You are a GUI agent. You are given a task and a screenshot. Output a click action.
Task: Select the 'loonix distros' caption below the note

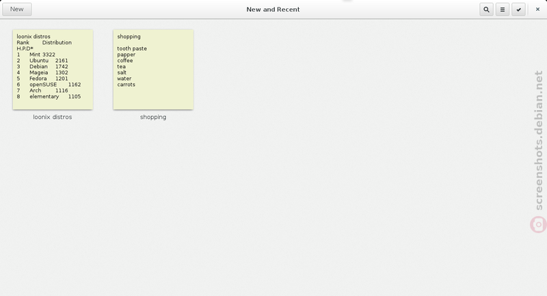pyautogui.click(x=53, y=117)
